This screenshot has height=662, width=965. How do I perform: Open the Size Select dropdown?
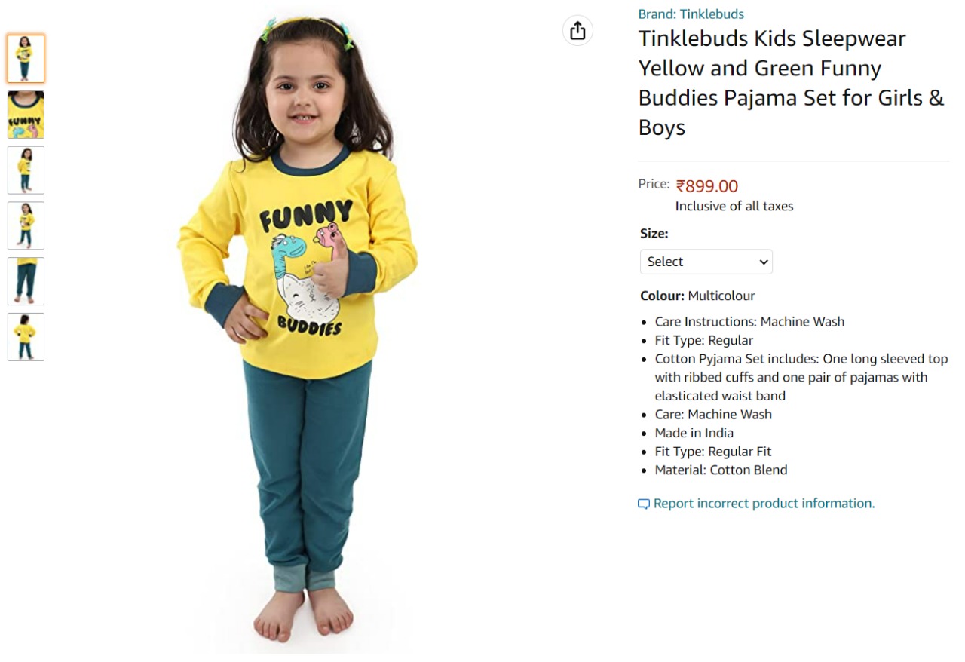[706, 262]
